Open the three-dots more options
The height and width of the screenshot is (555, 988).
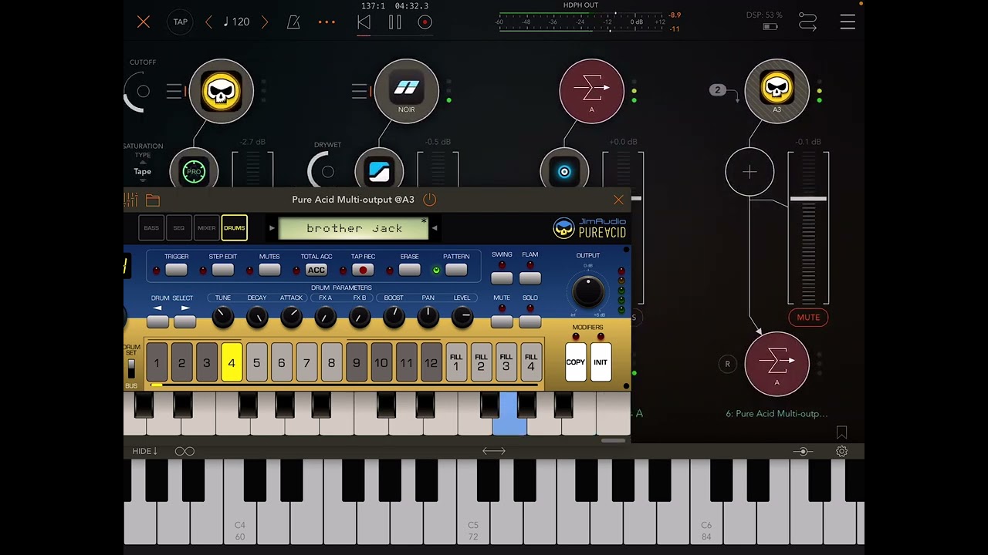coord(327,22)
